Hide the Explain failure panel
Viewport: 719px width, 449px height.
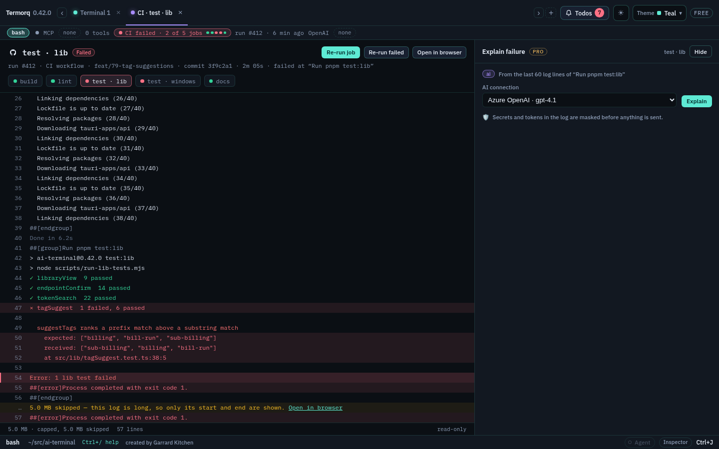point(701,52)
